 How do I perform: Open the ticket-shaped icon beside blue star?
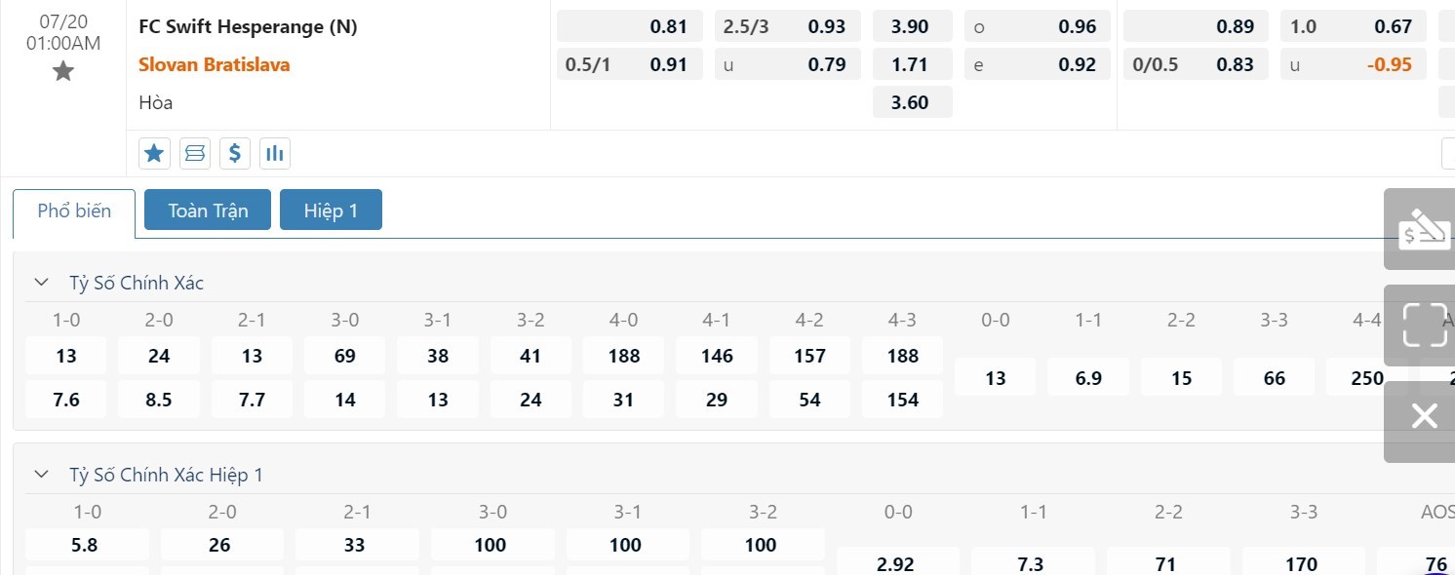195,153
